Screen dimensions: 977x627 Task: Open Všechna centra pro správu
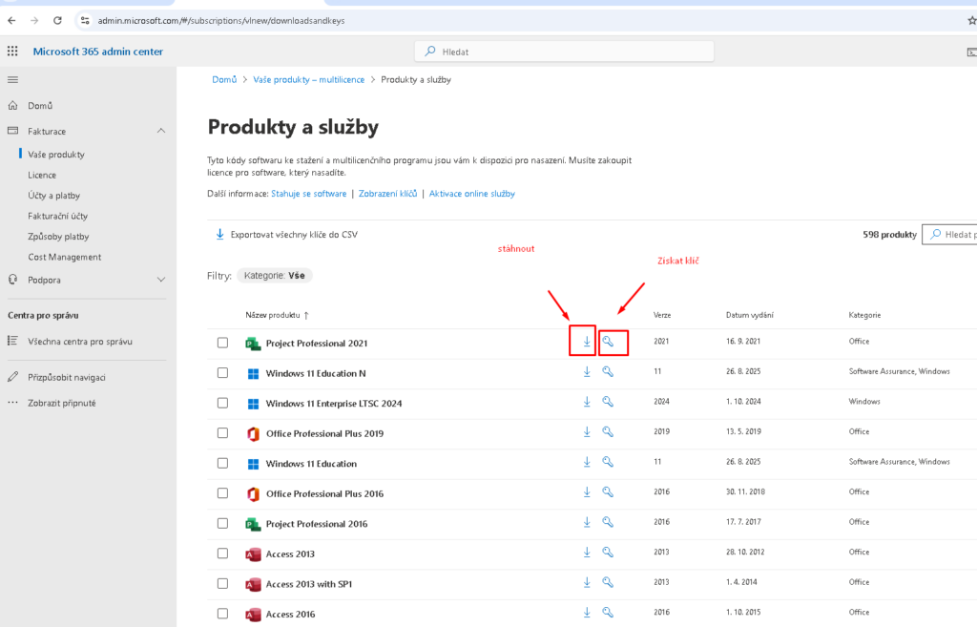coord(80,342)
